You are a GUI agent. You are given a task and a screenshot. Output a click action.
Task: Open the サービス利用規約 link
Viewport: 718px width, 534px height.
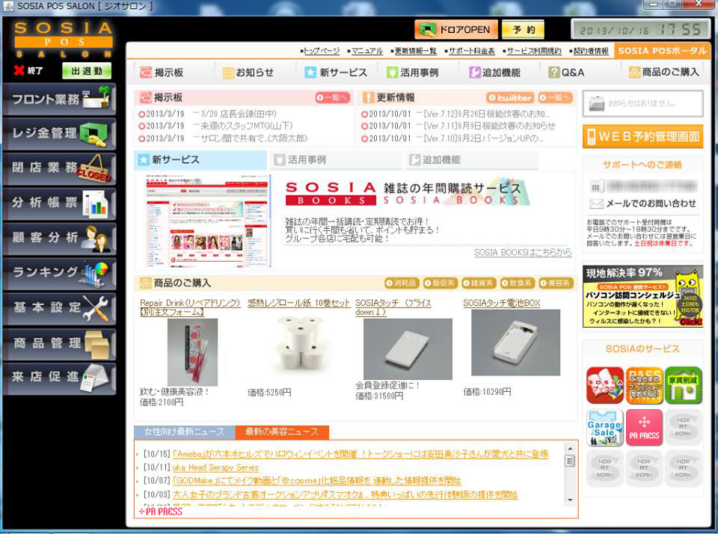tap(533, 51)
